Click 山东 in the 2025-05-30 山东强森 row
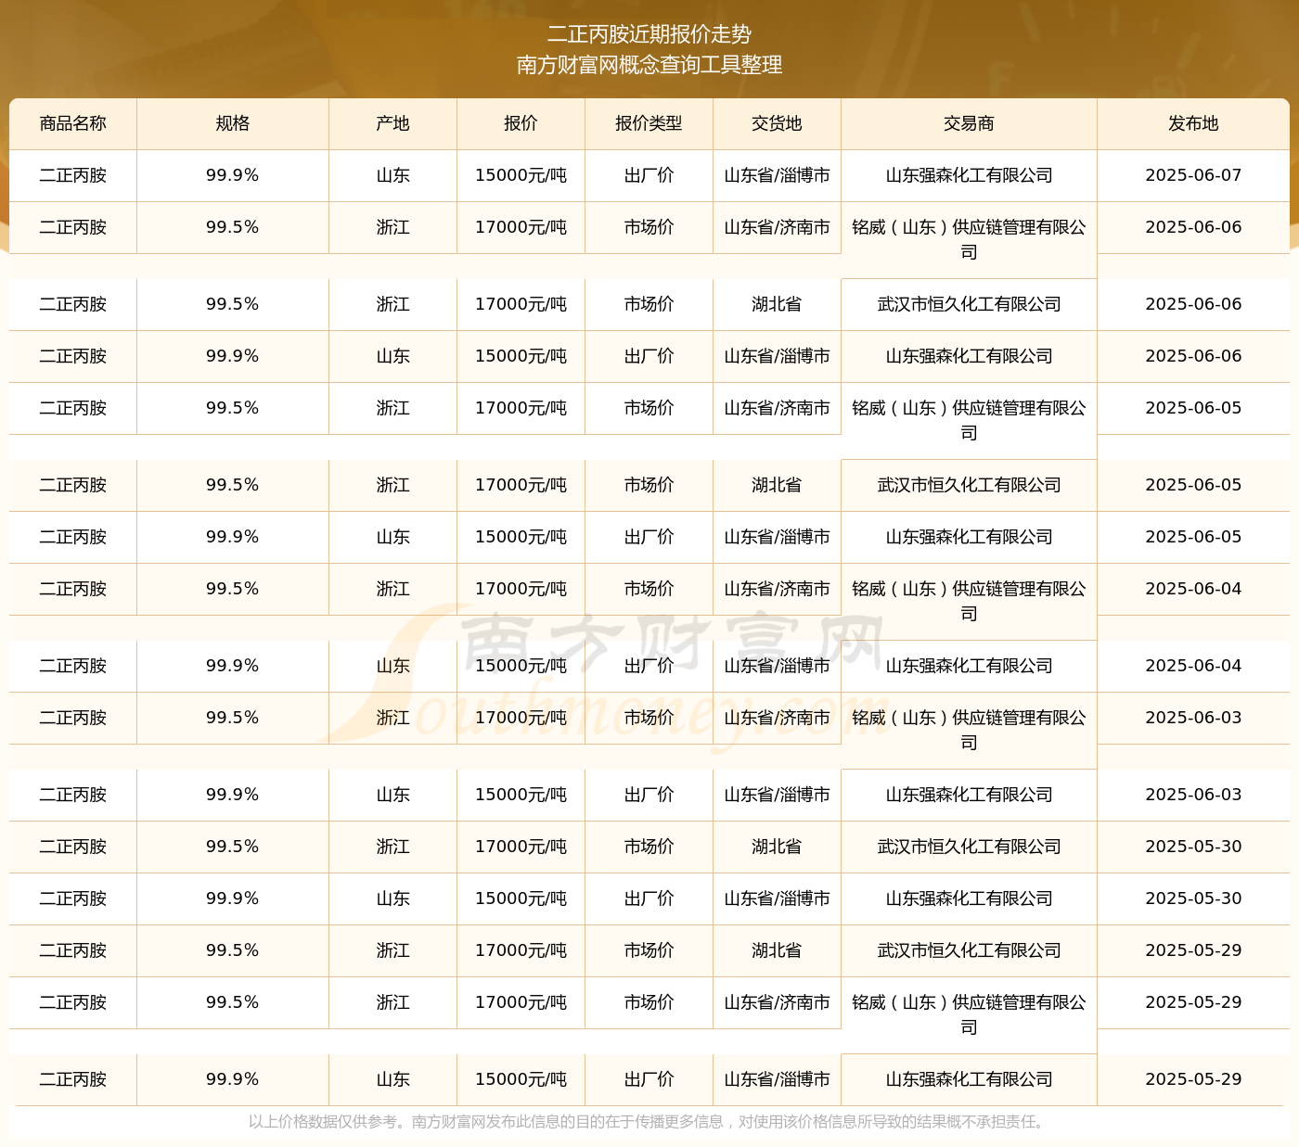This screenshot has height=1147, width=1299. click(x=392, y=898)
